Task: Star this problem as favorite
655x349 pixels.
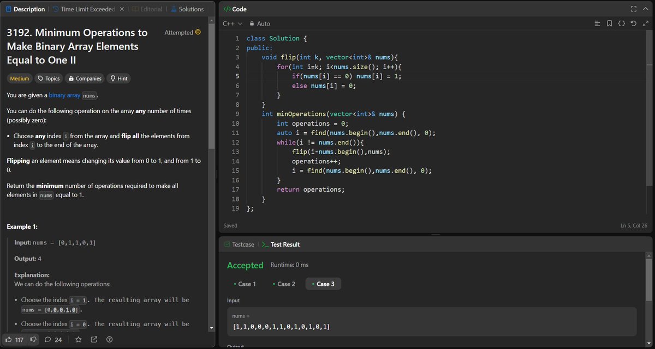Action: [79, 340]
